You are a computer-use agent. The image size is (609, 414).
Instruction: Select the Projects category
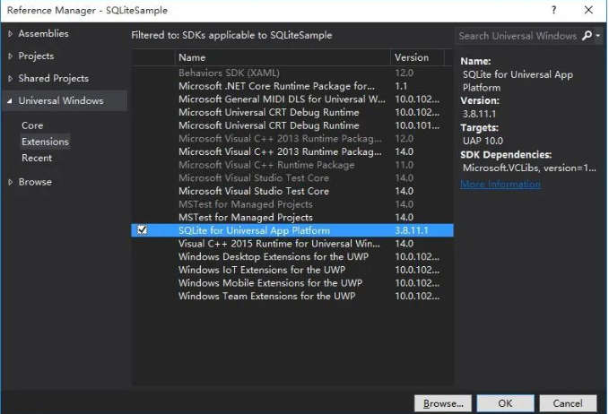click(x=36, y=56)
